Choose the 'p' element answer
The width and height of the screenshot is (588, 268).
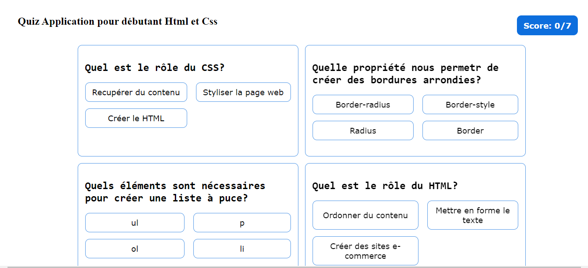tap(242, 223)
